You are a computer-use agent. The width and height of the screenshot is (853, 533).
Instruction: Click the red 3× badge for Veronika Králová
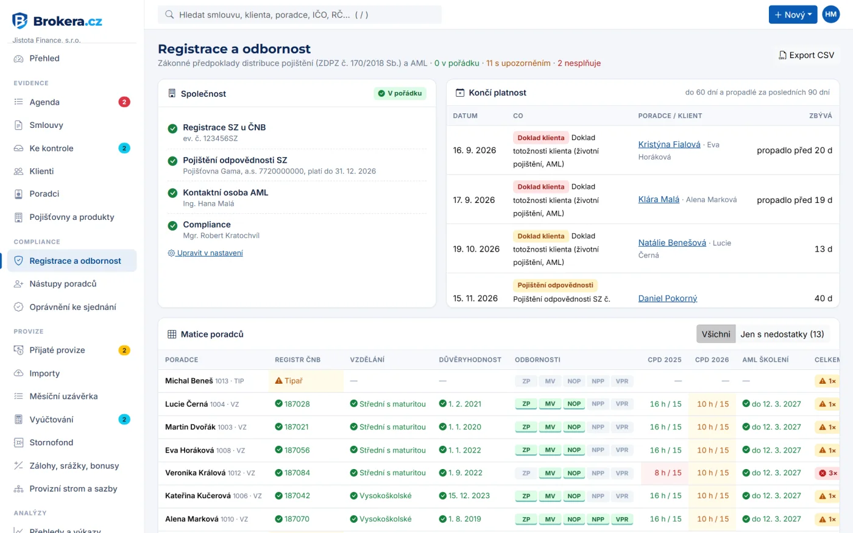[x=828, y=473]
